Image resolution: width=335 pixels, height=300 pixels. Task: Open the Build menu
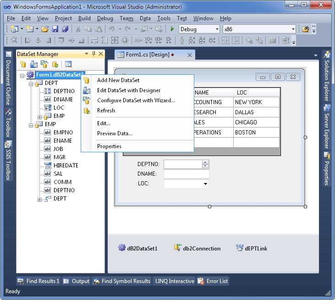[x=84, y=18]
